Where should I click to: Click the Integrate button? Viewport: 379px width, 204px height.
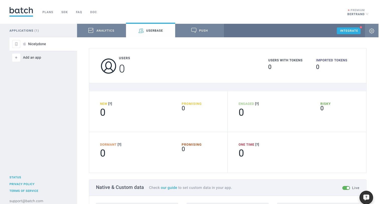coord(349,31)
